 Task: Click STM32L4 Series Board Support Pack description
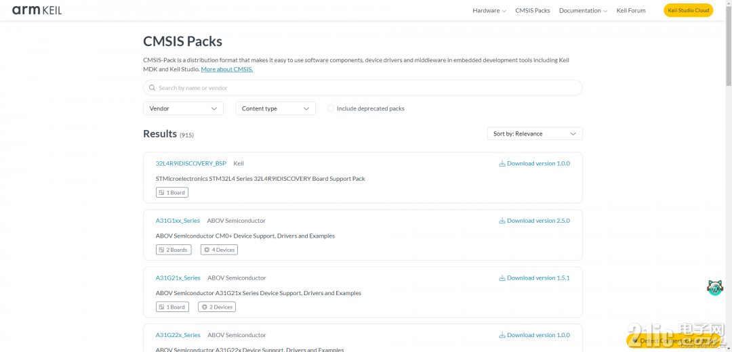(x=260, y=179)
